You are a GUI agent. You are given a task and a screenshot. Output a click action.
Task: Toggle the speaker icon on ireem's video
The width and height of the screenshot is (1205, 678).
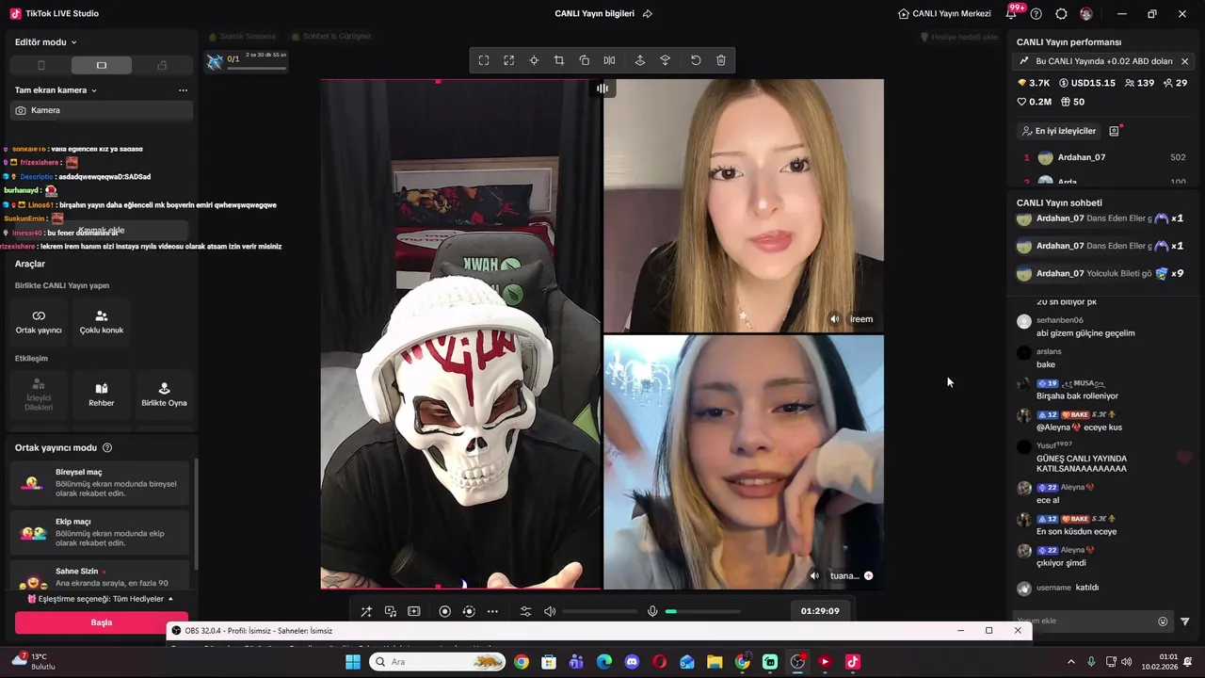834,319
